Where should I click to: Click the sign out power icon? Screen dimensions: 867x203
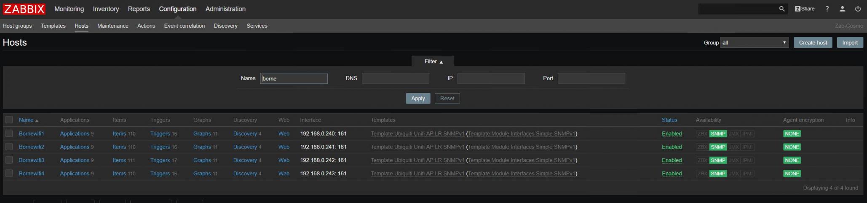pos(858,9)
